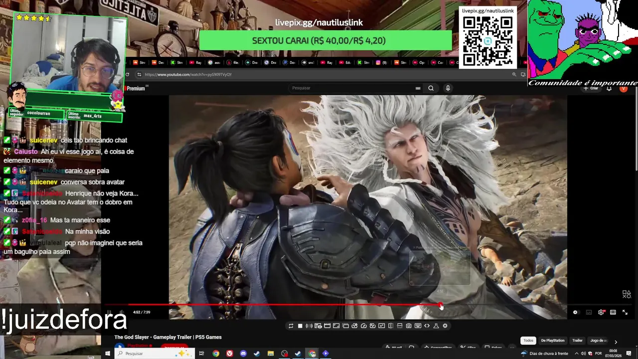This screenshot has width=638, height=359.
Task: Click the red progress bar scrubber
Action: click(x=441, y=305)
